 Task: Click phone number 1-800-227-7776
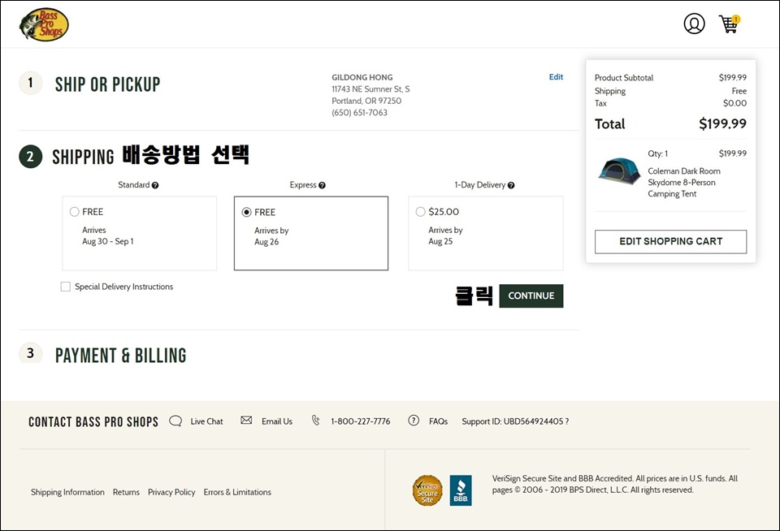pyautogui.click(x=361, y=421)
